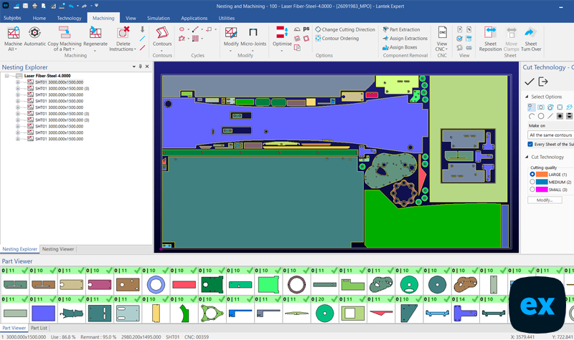574x340 pixels.
Task: Click Assign Boxes icon
Action: coord(385,47)
